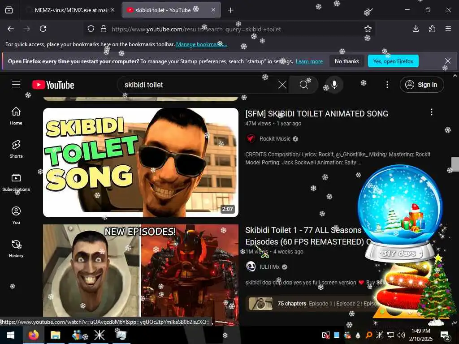This screenshot has width=459, height=344.
Task: Click the No thanks button
Action: pyautogui.click(x=347, y=61)
